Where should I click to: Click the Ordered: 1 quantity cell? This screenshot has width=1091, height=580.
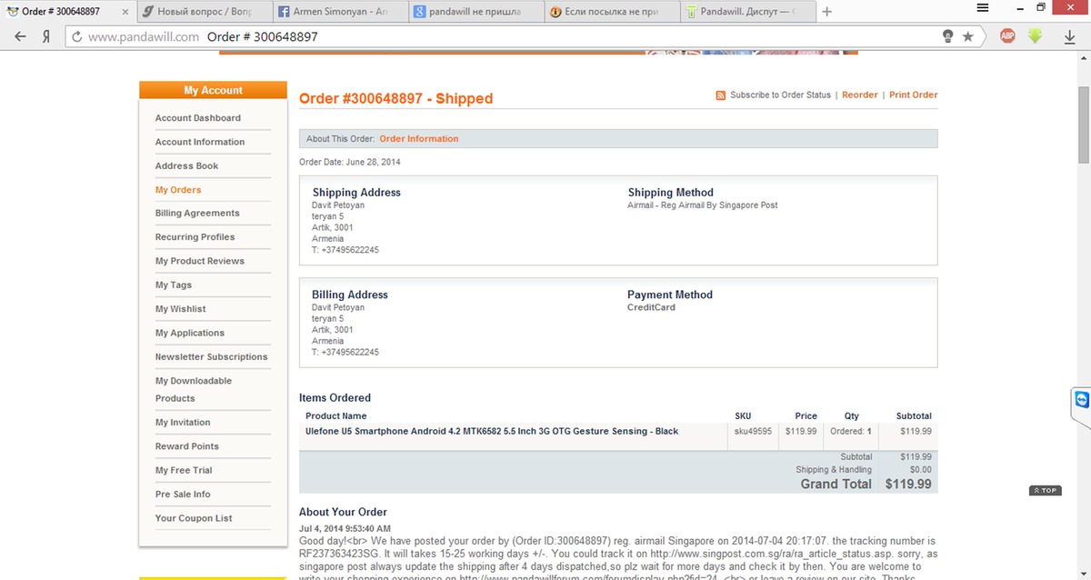[851, 432]
